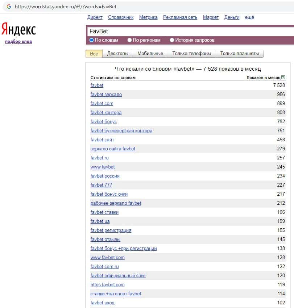
Task: Open the favbet зеркало keyword link
Action: pos(106,95)
